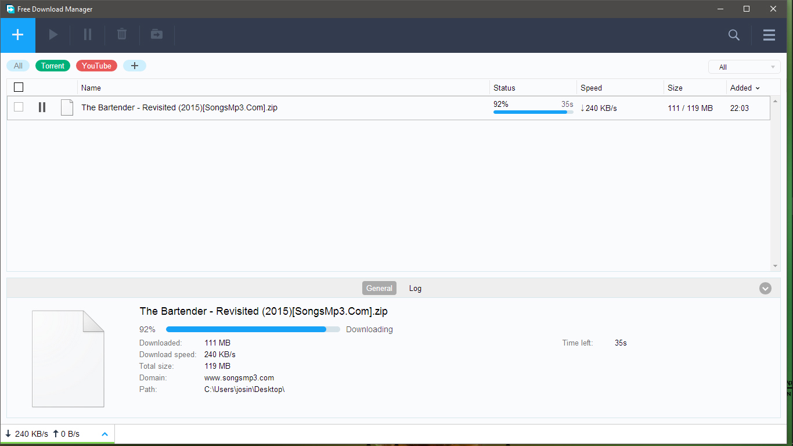Click the download speed indicator in status bar
The height and width of the screenshot is (446, 793).
[27, 434]
